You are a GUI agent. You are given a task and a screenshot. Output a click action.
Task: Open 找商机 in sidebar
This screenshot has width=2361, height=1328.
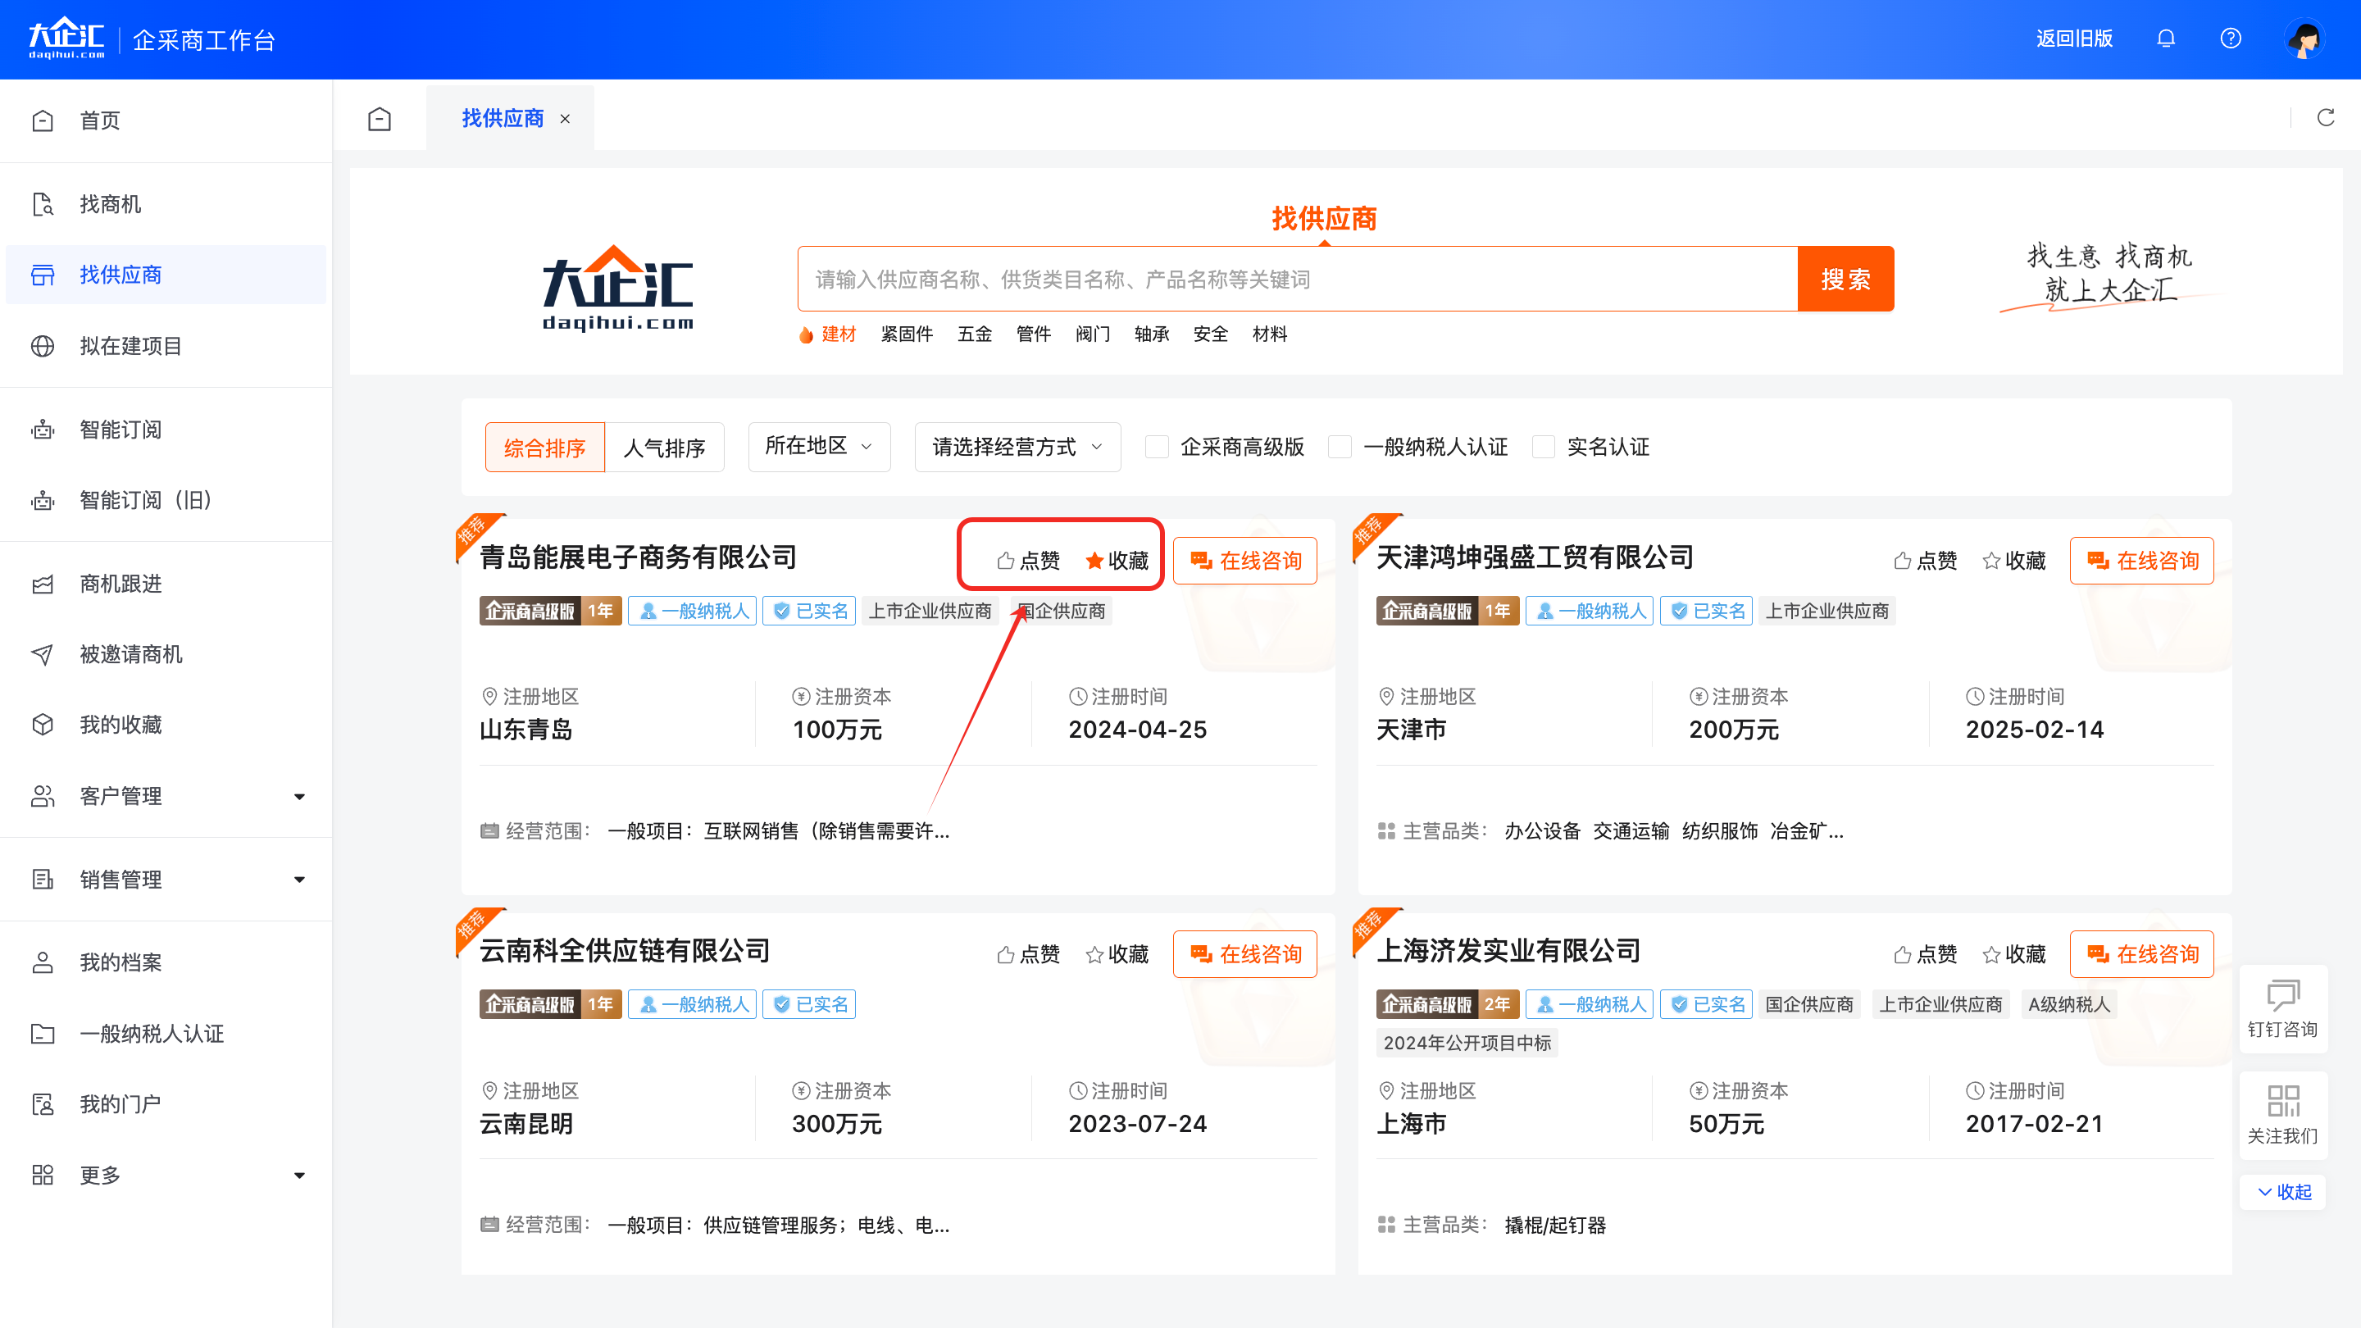pos(166,203)
